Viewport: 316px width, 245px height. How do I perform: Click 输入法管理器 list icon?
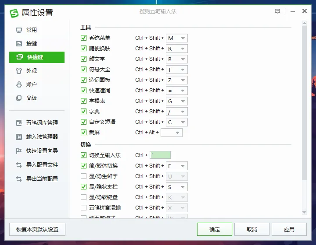coord(19,137)
